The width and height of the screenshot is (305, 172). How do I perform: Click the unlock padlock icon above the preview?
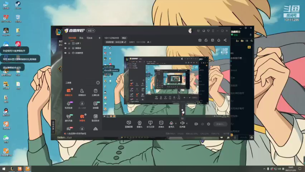pyautogui.click(x=206, y=40)
